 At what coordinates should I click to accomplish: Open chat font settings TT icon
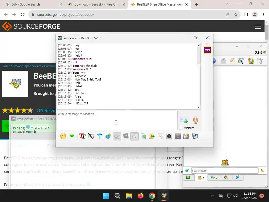click(82, 137)
